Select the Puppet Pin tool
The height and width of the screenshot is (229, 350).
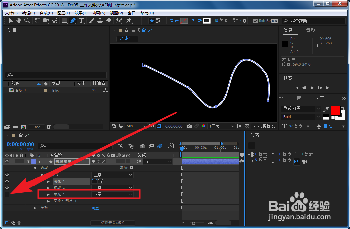pyautogui.click(x=129, y=21)
